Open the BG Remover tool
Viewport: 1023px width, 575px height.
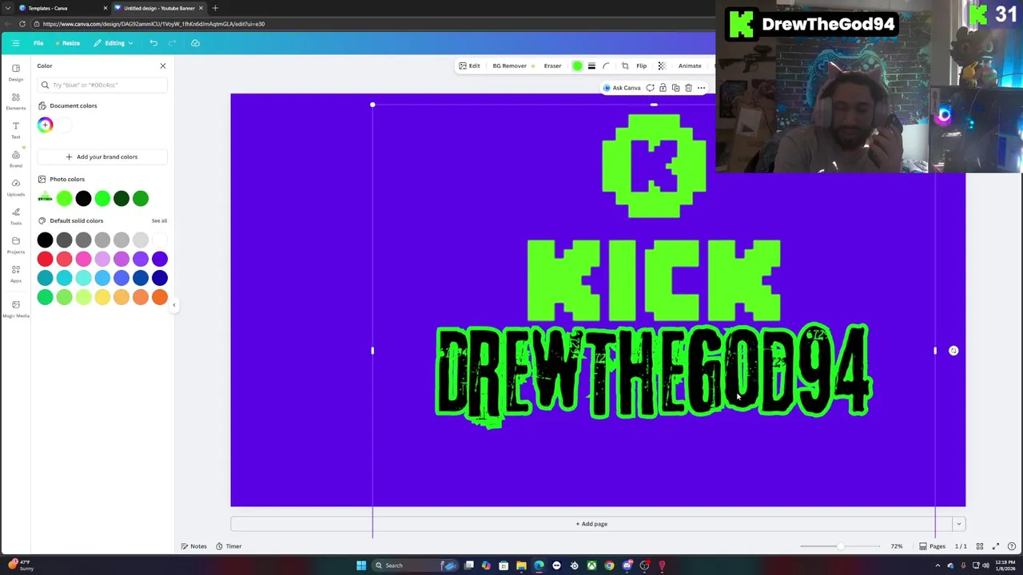[x=513, y=66]
